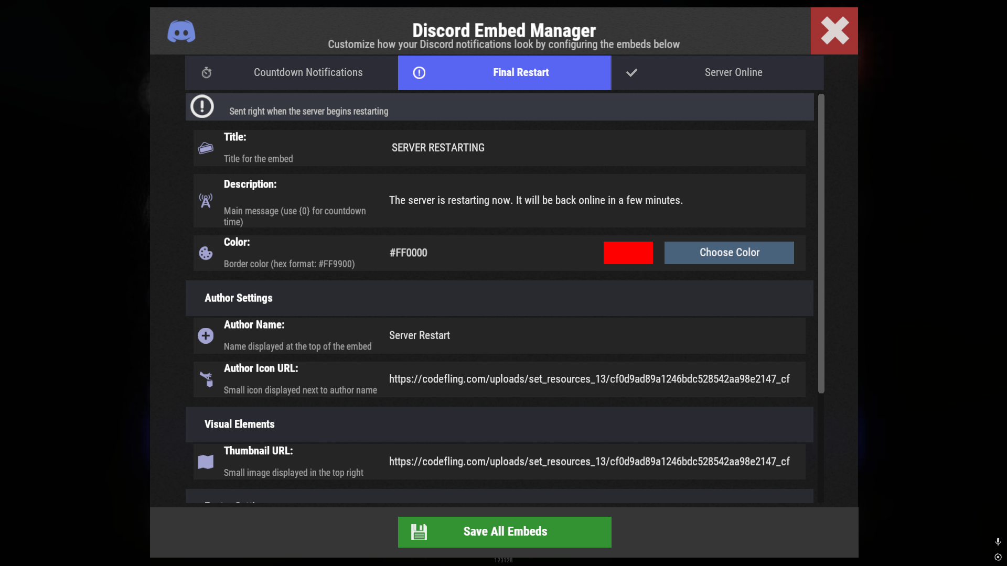Click 'Sent right when the server begins restarting'

(x=309, y=112)
